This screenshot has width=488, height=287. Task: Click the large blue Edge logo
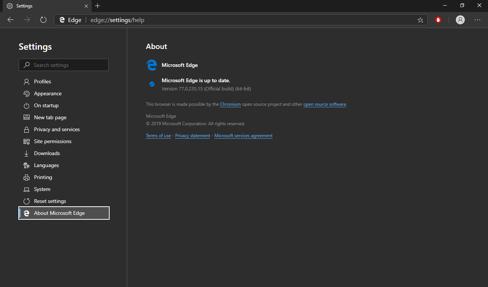[x=151, y=65]
